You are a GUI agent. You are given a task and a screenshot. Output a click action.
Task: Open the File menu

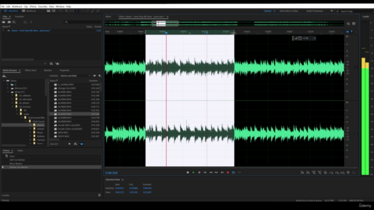point(2,6)
